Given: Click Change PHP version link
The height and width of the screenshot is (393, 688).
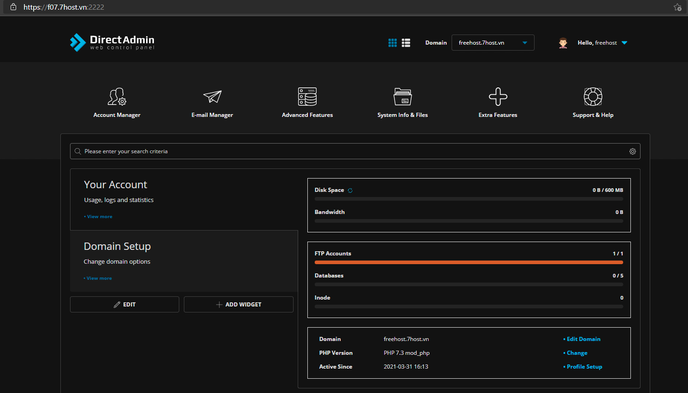Looking at the screenshot, I should [x=576, y=353].
